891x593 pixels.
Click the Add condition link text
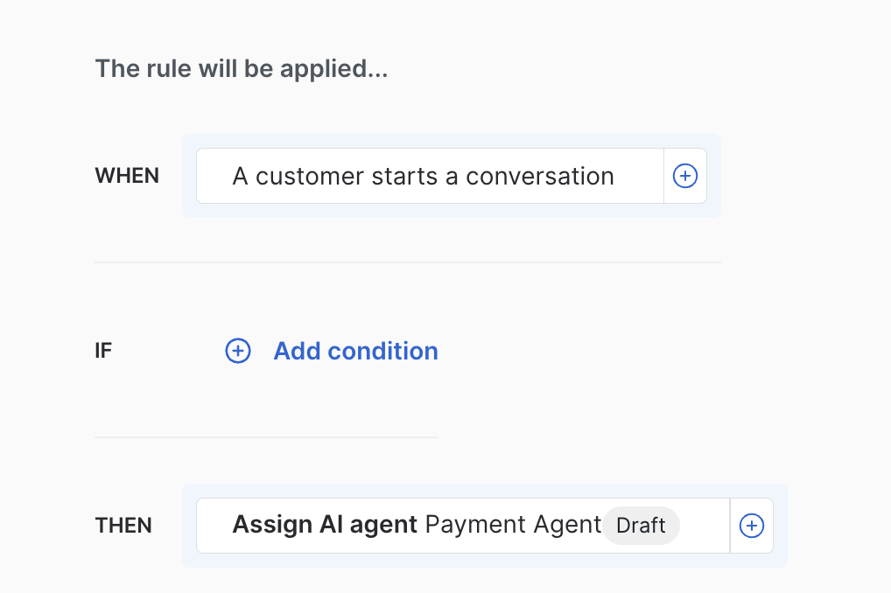[355, 351]
